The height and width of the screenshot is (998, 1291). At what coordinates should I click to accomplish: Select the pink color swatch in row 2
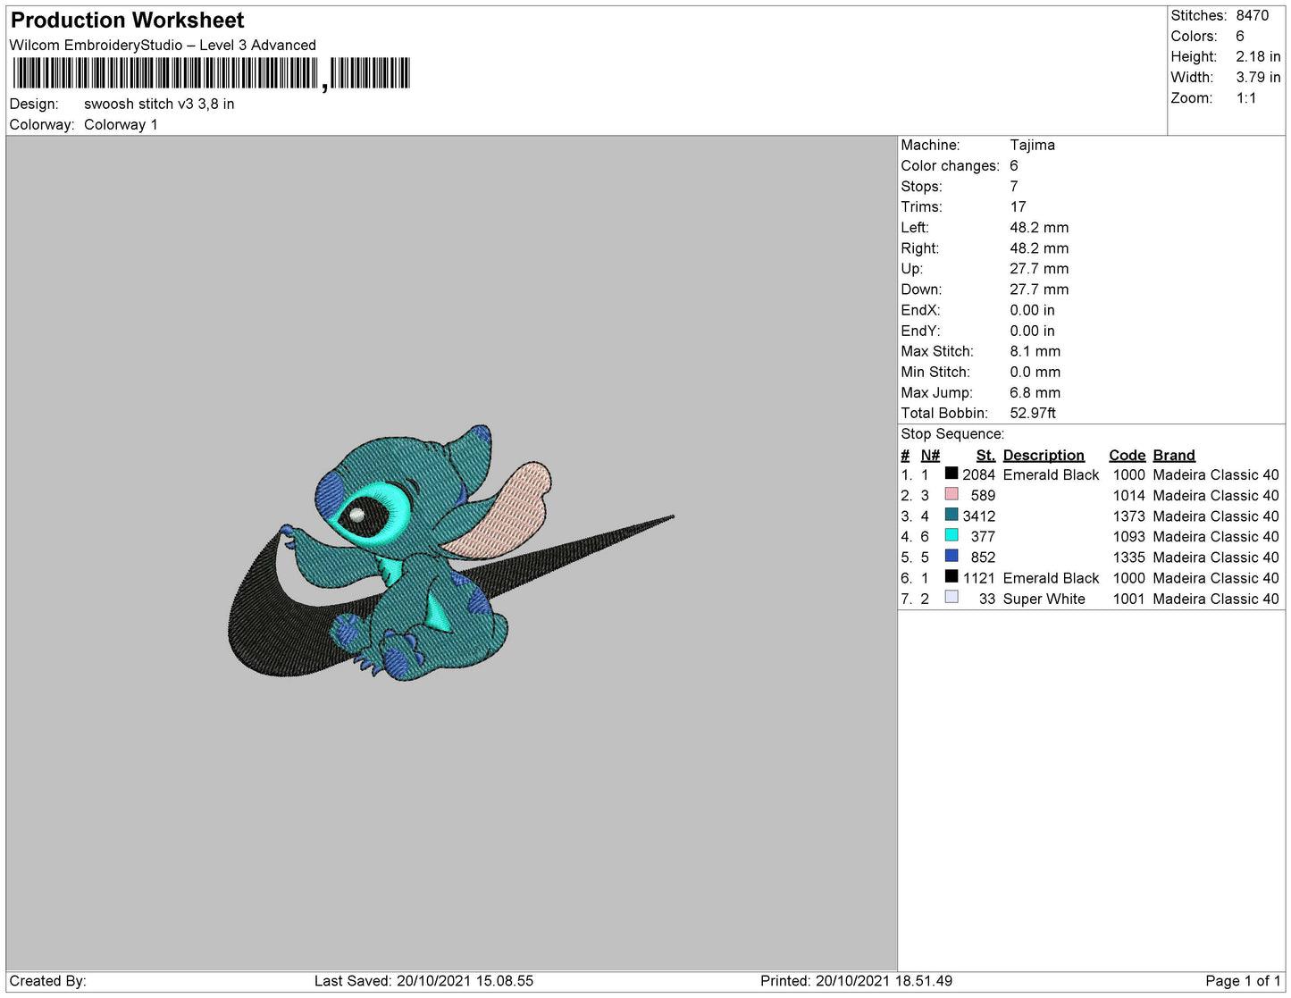tap(951, 494)
